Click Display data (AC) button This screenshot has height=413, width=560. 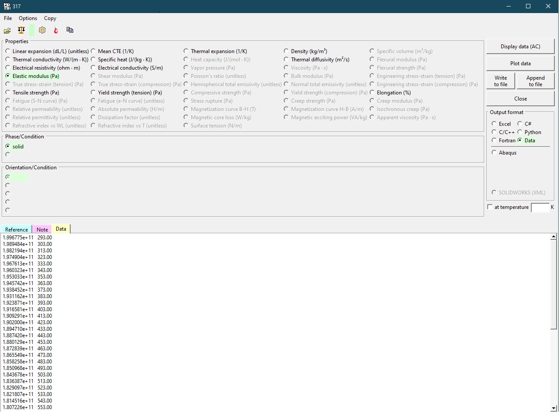click(520, 47)
